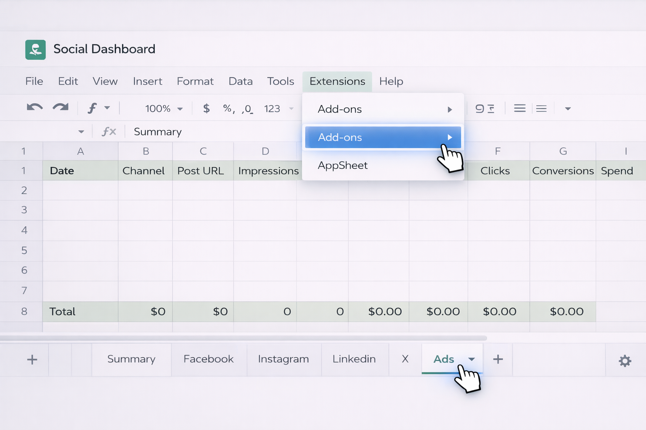The image size is (646, 430).
Task: Click the Conversions header cell
Action: tap(563, 171)
